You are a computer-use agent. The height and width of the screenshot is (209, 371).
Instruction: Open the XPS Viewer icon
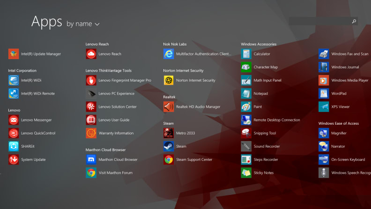pos(324,107)
